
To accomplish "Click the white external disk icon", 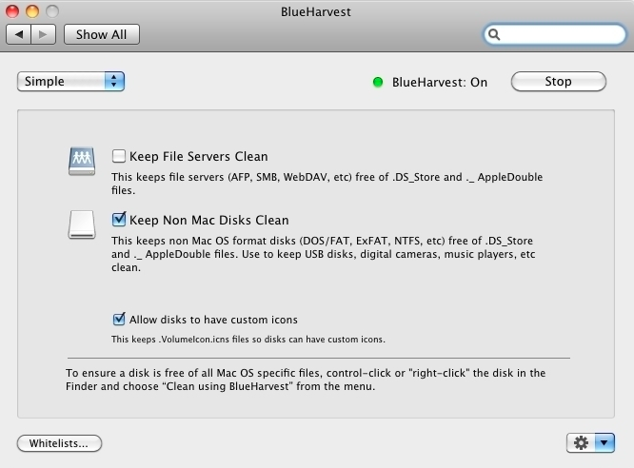I will pyautogui.click(x=82, y=224).
